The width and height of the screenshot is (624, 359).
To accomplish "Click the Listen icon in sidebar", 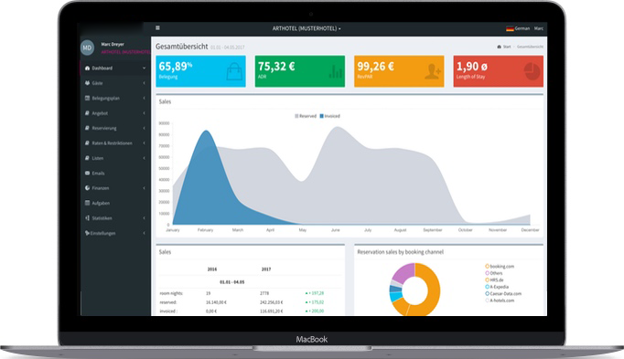I will pyautogui.click(x=87, y=158).
